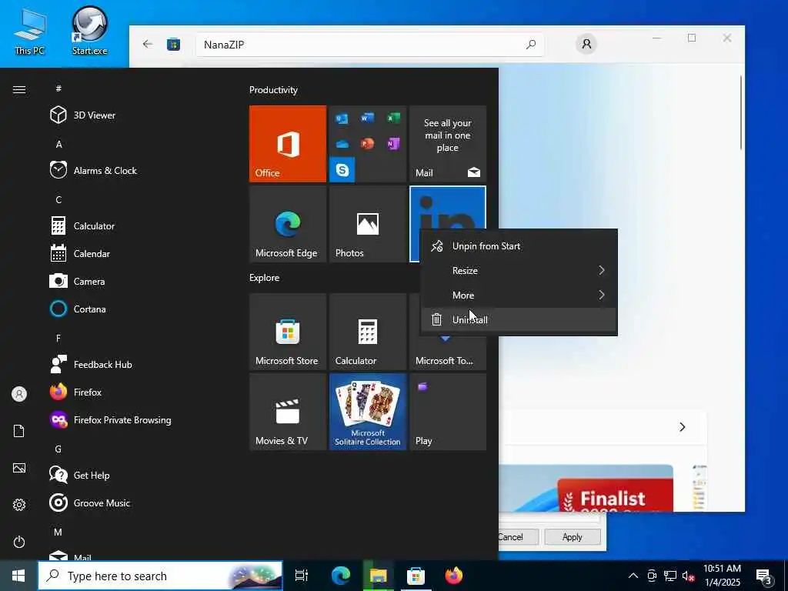Screen dimensions: 788x591
Task: Open the notification center icon
Action: 764,576
